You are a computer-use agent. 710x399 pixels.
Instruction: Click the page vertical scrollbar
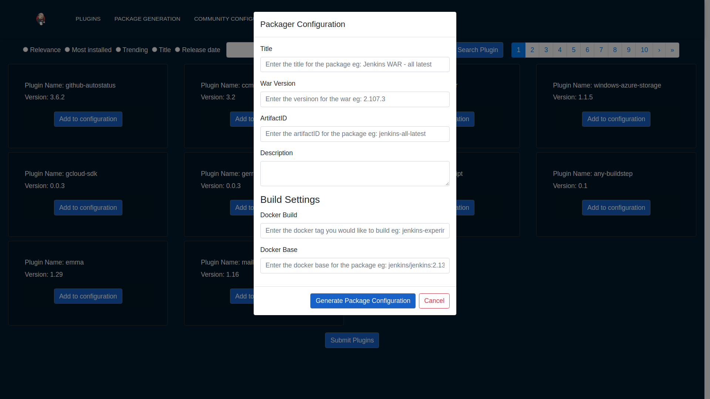(x=707, y=199)
